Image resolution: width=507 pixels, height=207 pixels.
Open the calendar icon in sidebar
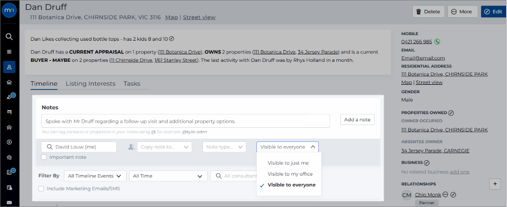pos(9,187)
